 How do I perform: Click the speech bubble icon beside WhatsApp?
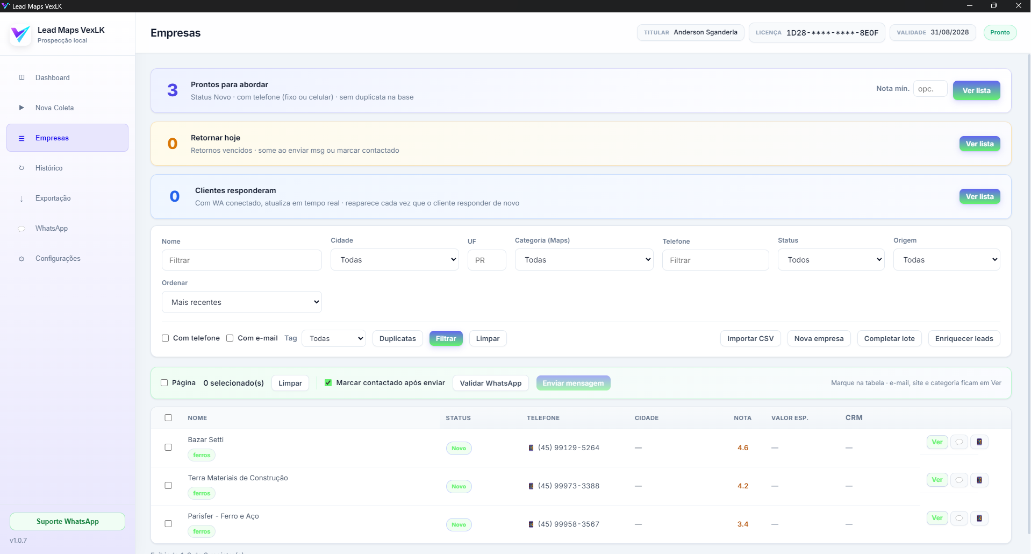pos(22,229)
